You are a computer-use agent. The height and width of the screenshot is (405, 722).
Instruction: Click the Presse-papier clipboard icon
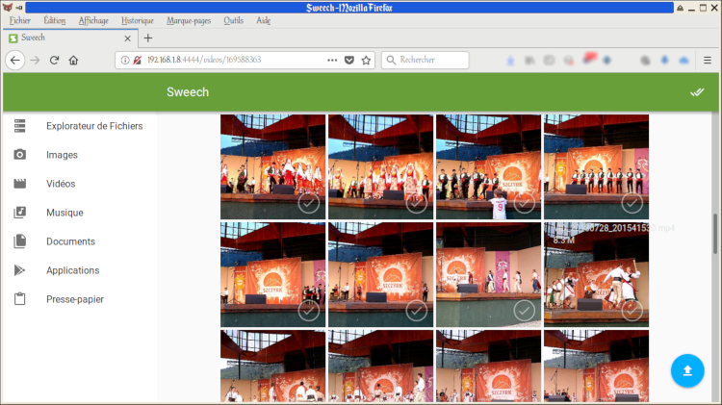(x=20, y=299)
